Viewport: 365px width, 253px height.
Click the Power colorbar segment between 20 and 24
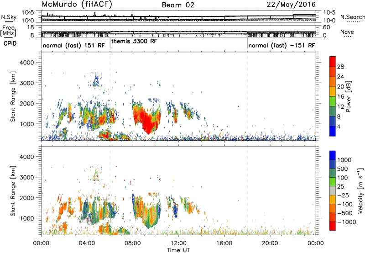[x=333, y=81]
